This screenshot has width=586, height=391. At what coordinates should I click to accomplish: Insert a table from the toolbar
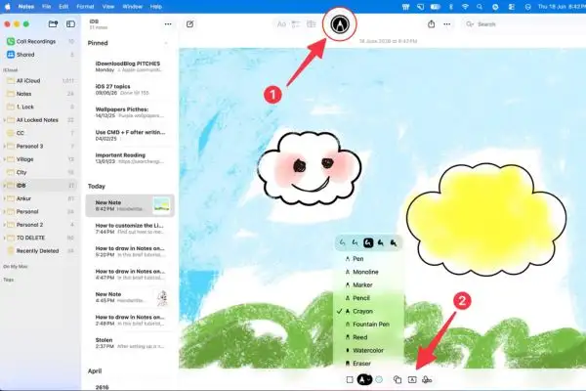point(311,24)
